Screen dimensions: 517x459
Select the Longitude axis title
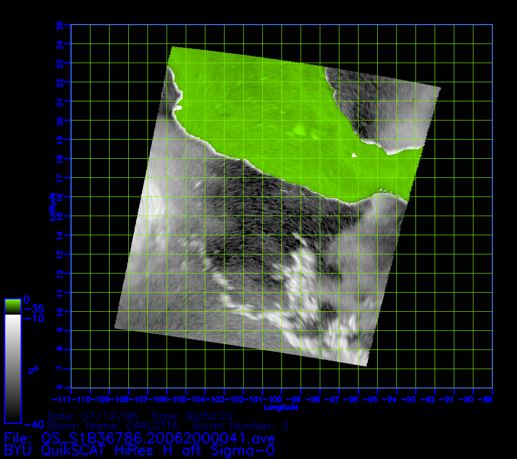tap(281, 407)
